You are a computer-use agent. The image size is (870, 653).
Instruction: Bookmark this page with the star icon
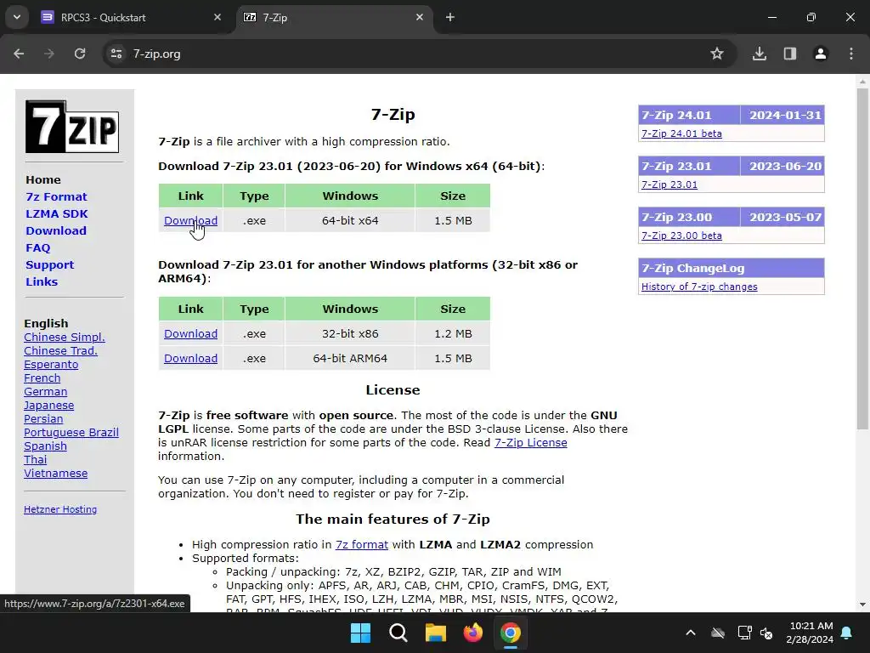tap(717, 54)
